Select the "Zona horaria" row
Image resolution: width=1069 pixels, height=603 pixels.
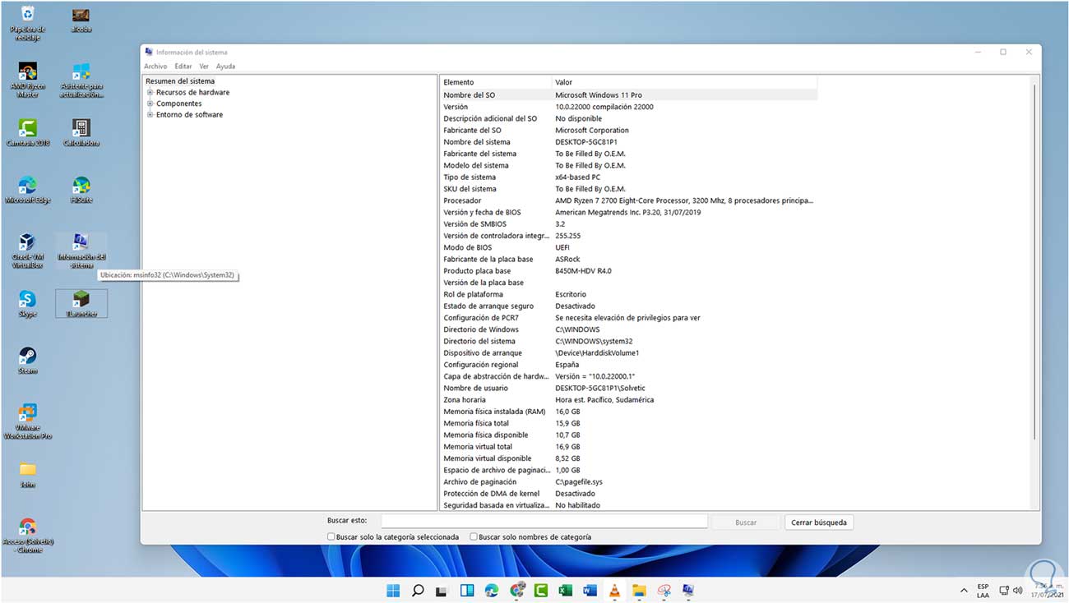pos(629,400)
